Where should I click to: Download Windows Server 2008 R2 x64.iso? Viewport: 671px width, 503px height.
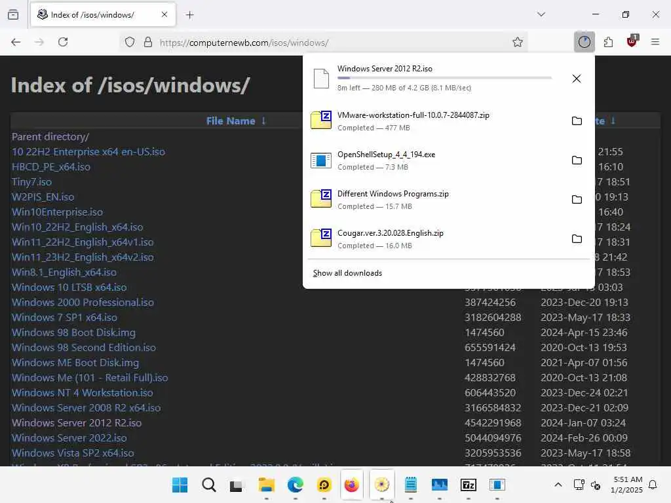click(x=86, y=407)
